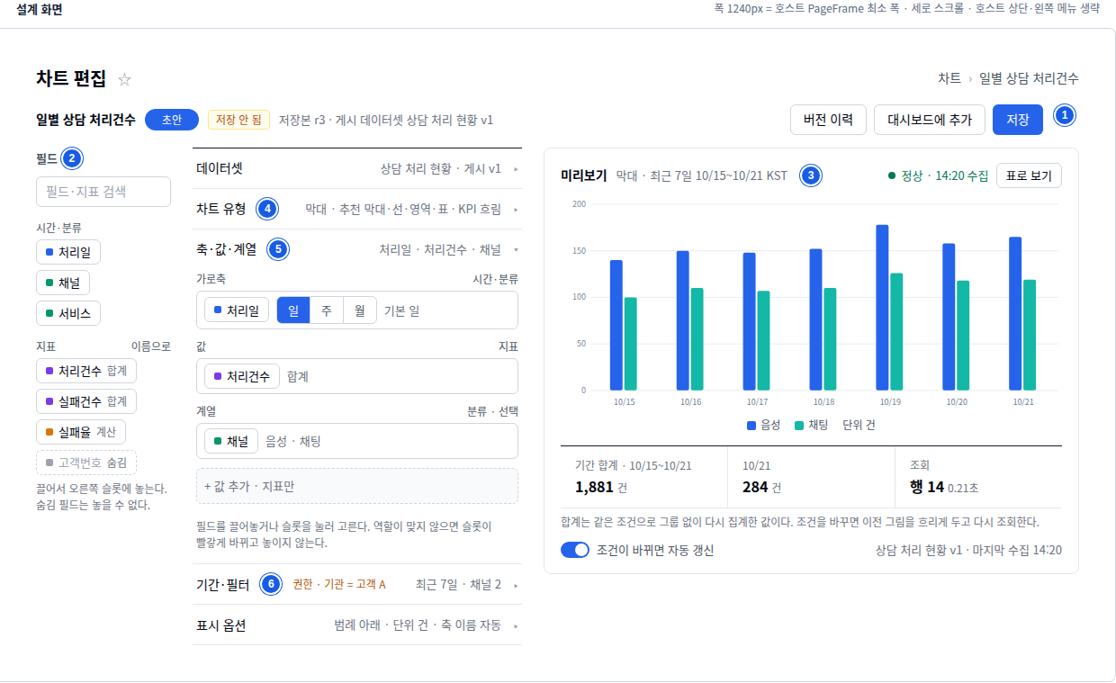Click 처리일 chip in 가로축 slot
1116x683 pixels.
(237, 310)
